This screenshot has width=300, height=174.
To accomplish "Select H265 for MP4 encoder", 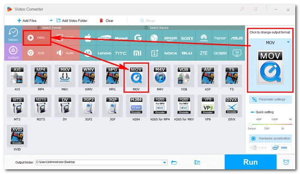I will pos(160,106).
